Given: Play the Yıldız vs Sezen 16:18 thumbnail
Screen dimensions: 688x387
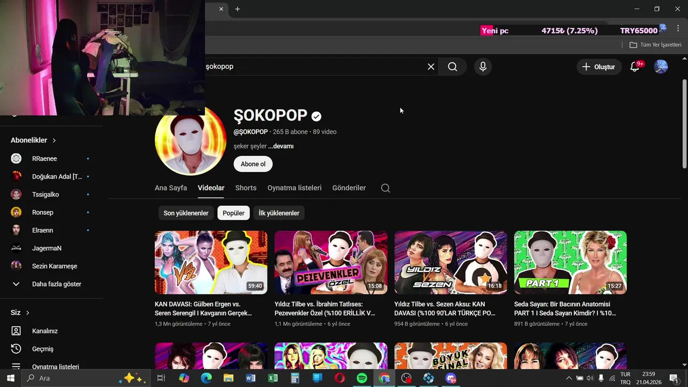Looking at the screenshot, I should coord(451,263).
